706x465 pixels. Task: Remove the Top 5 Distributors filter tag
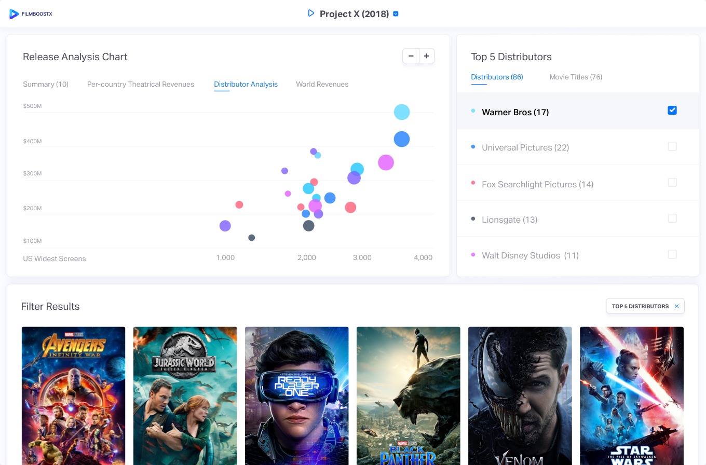(x=676, y=306)
